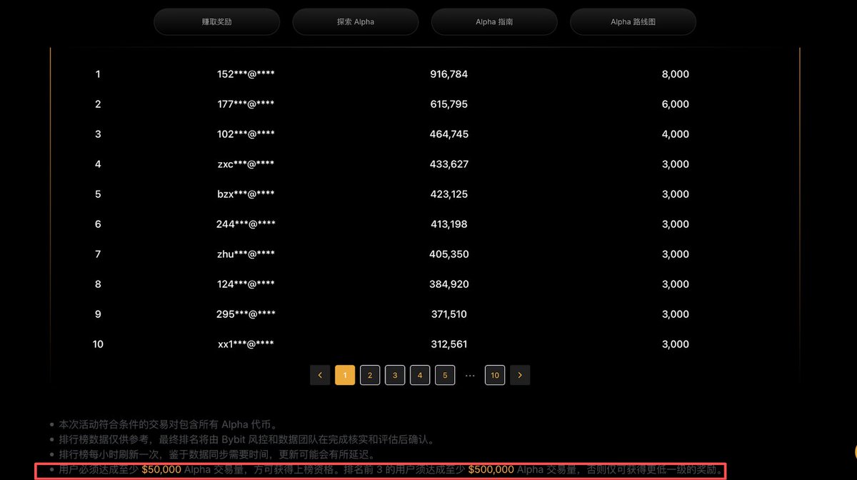
Task: Open the 探索 Alpha section
Action: click(355, 21)
